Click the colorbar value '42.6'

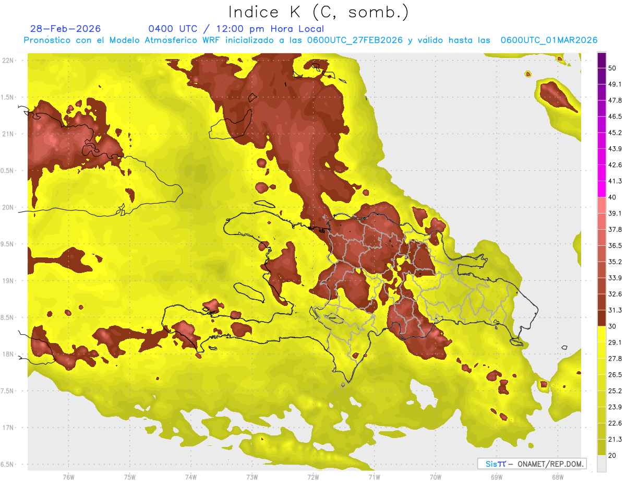(x=615, y=165)
